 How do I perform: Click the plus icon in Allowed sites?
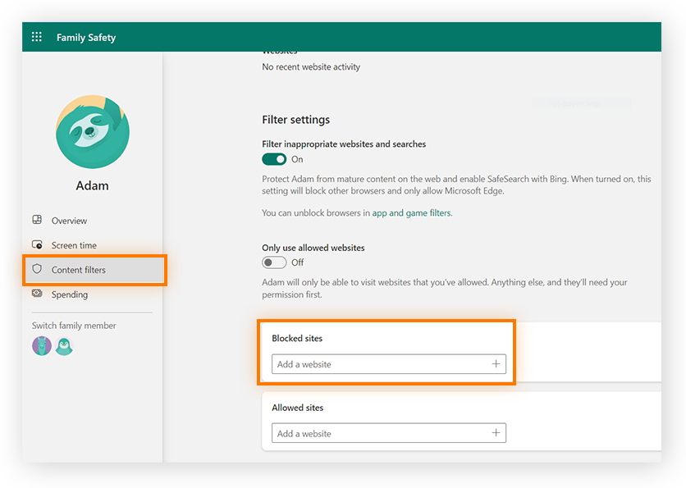(496, 433)
